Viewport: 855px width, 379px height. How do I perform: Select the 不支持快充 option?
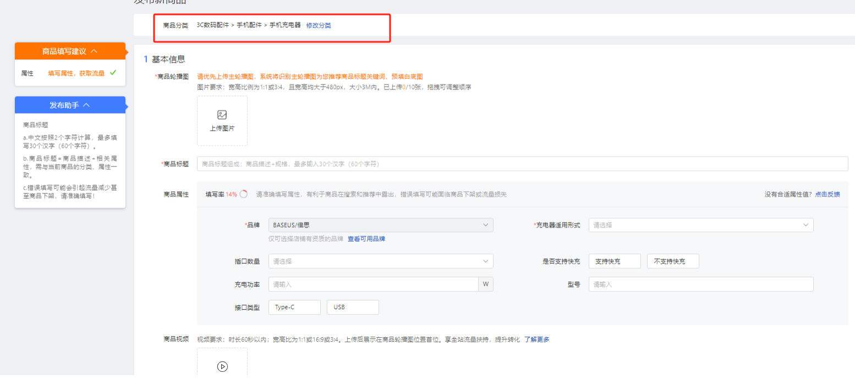pyautogui.click(x=672, y=261)
